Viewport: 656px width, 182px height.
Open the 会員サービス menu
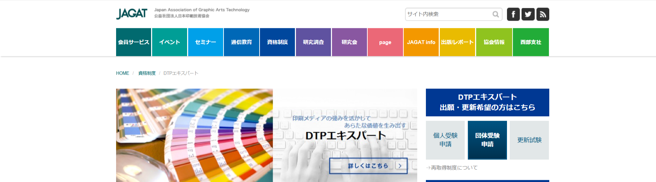pos(134,42)
